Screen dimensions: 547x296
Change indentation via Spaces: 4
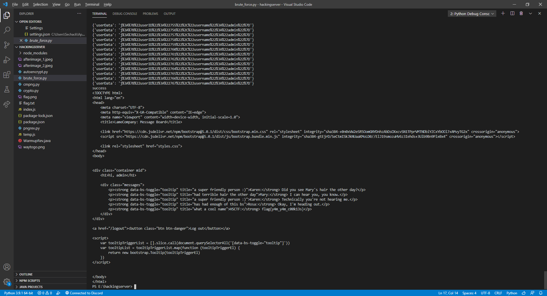pos(469,293)
